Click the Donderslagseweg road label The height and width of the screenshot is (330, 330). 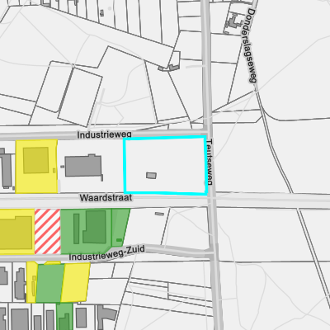coord(250,45)
